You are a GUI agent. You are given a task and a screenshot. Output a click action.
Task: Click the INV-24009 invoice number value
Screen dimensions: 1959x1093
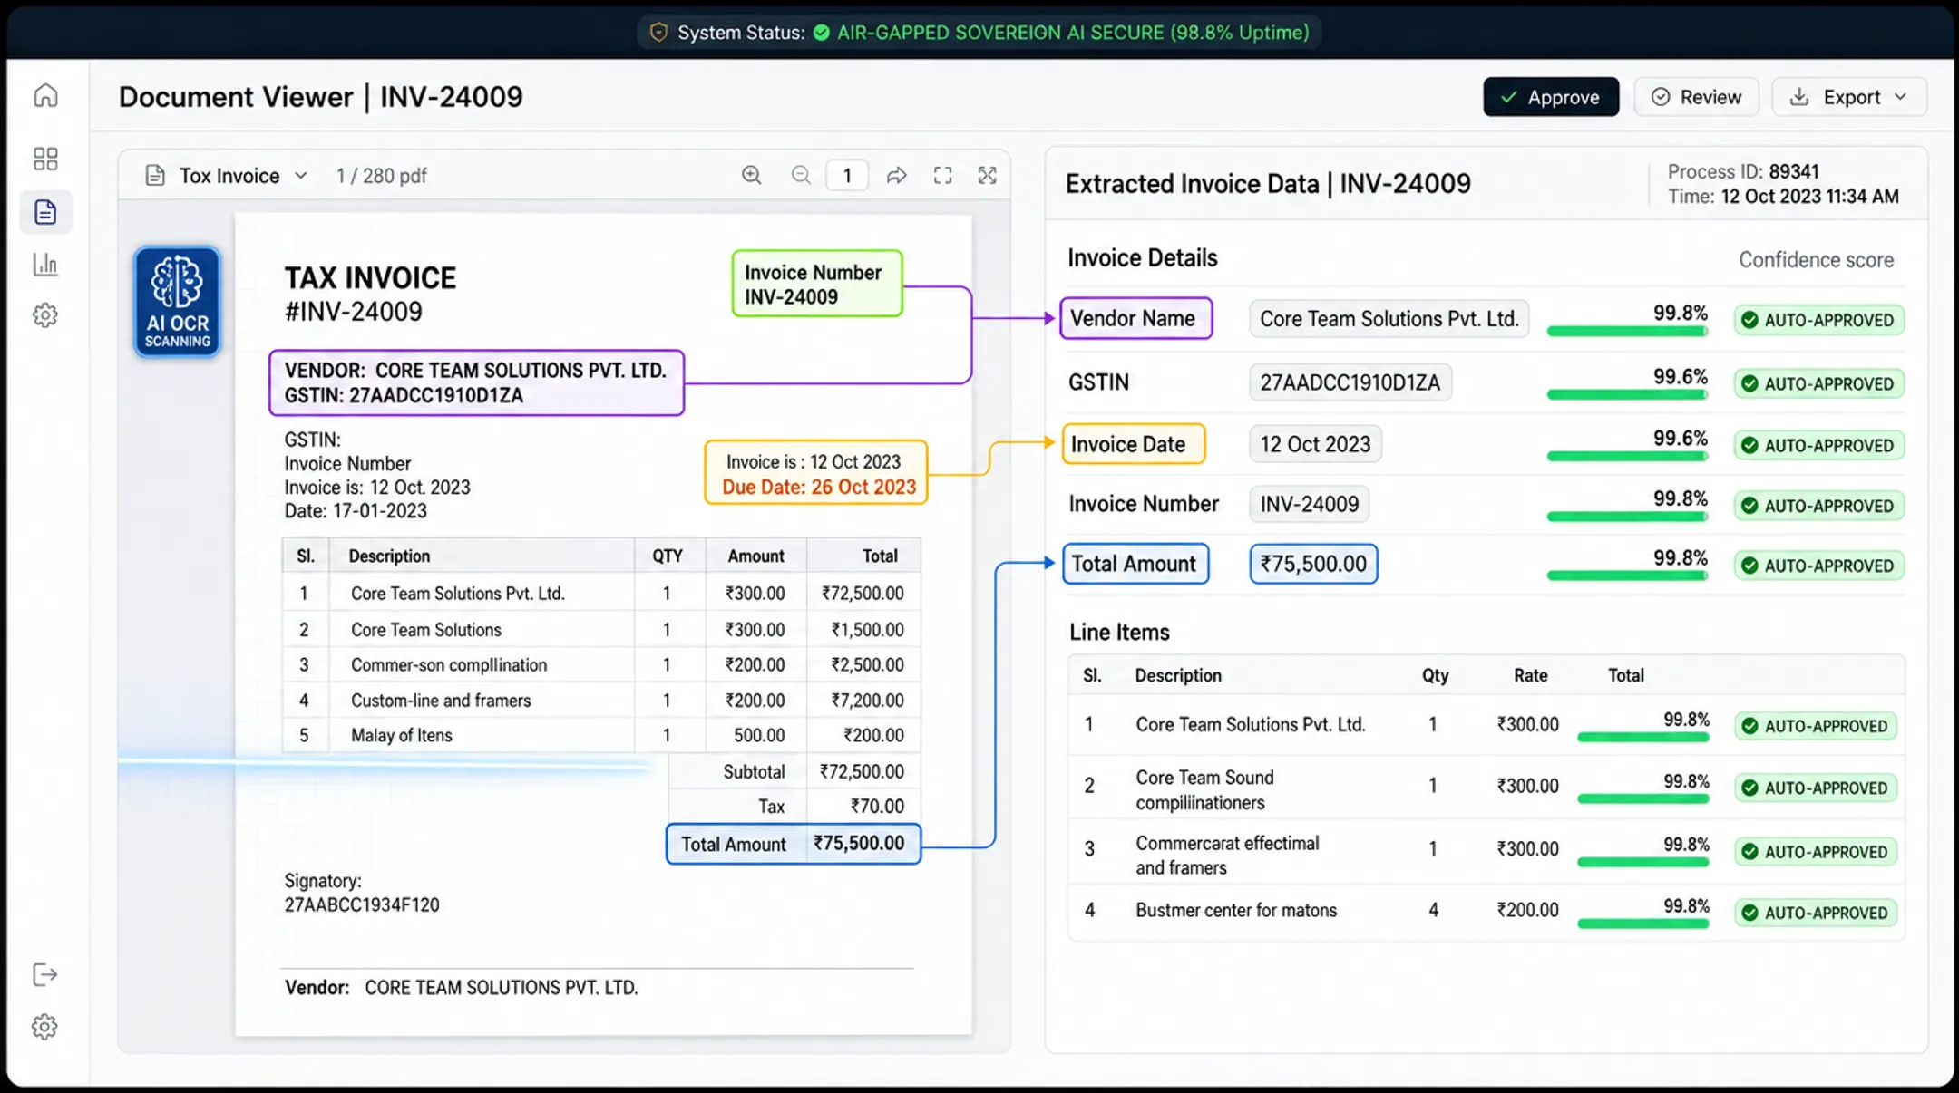[1309, 504]
